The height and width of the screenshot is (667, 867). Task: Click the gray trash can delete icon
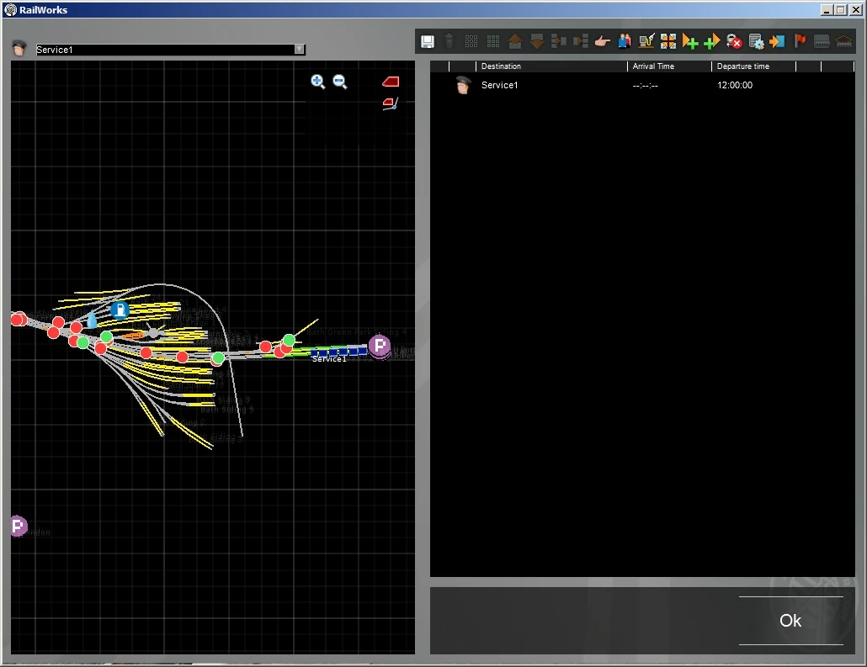[449, 41]
